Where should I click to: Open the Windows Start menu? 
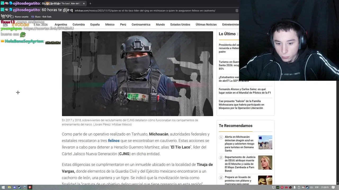tap(3, 187)
